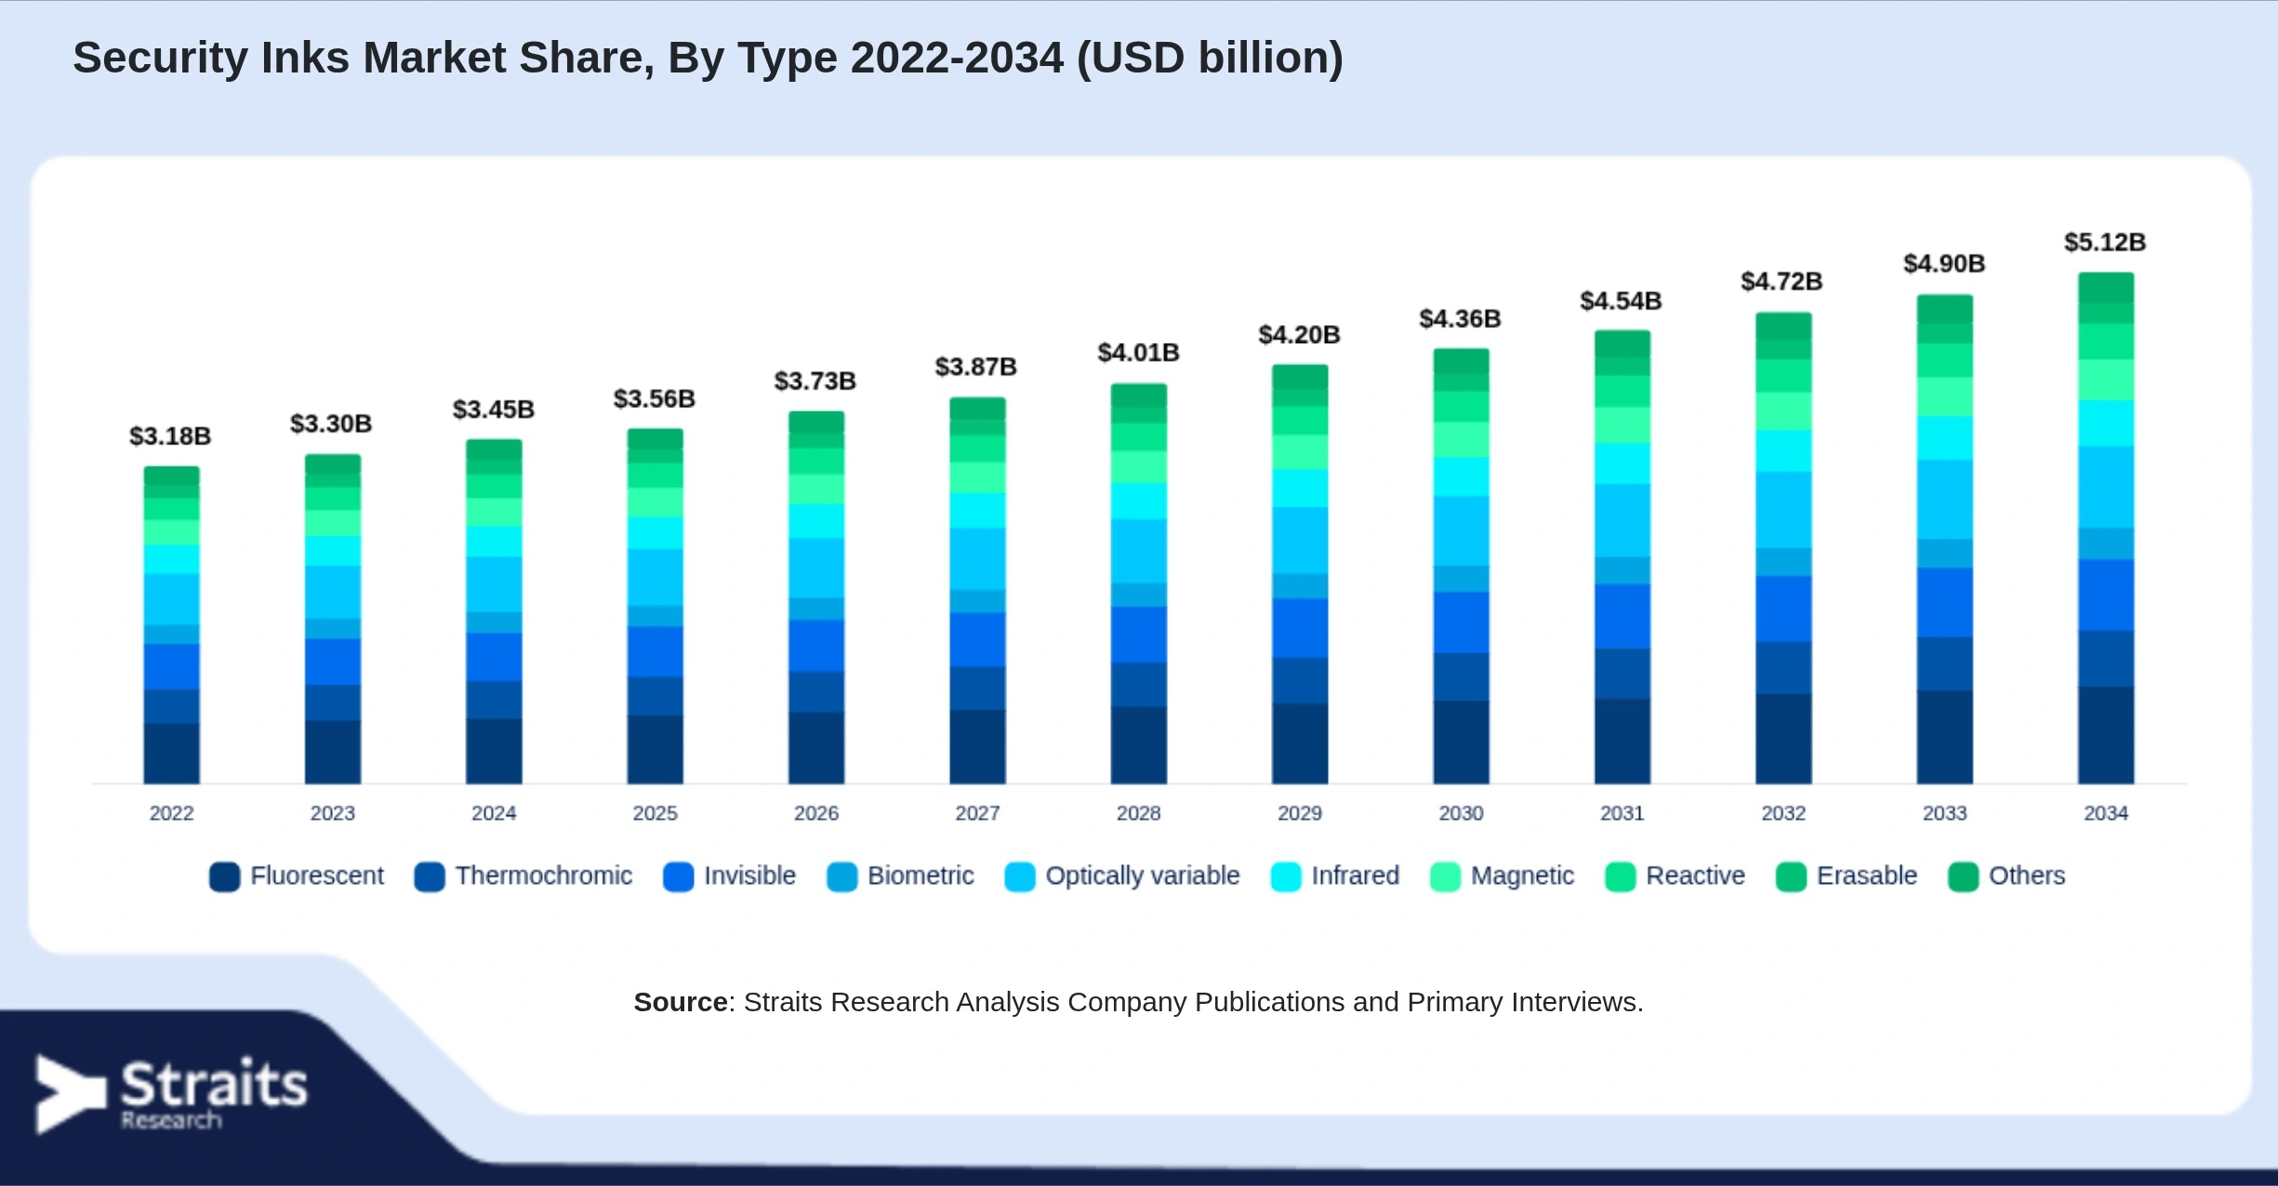2278x1186 pixels.
Task: Select the 2034 stacked bar
Action: pyautogui.click(x=2106, y=529)
